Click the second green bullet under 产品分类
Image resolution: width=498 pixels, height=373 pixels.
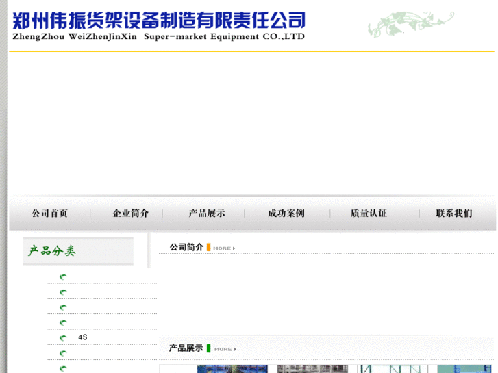[x=63, y=293]
